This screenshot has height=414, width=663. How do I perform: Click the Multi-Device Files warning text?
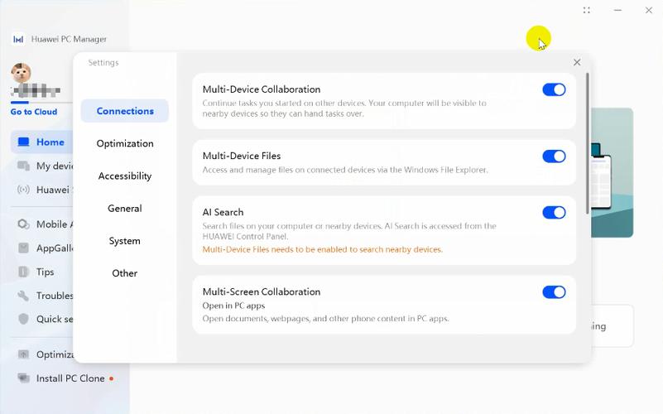(x=322, y=249)
